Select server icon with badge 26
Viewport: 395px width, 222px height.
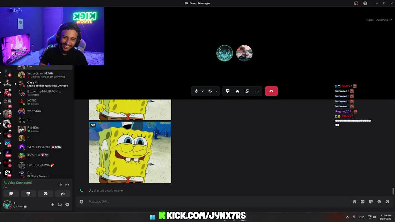(x=7, y=133)
